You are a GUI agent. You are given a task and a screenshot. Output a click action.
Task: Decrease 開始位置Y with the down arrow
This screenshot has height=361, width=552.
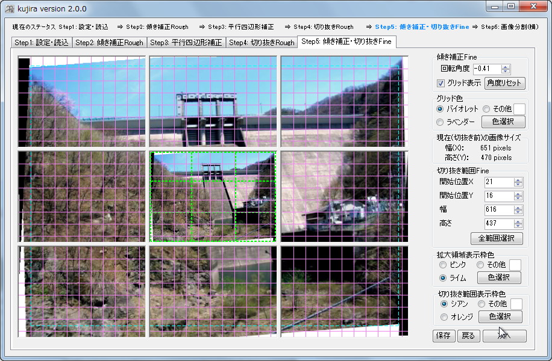[518, 198]
